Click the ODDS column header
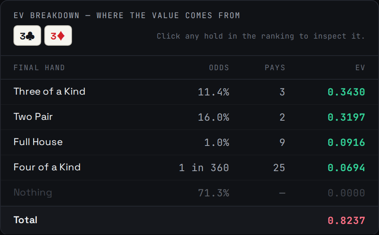The height and width of the screenshot is (235, 379). coord(219,67)
